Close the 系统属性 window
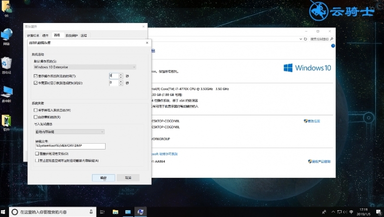Image resolution: width=384 pixels, height=217 pixels. [144, 26]
